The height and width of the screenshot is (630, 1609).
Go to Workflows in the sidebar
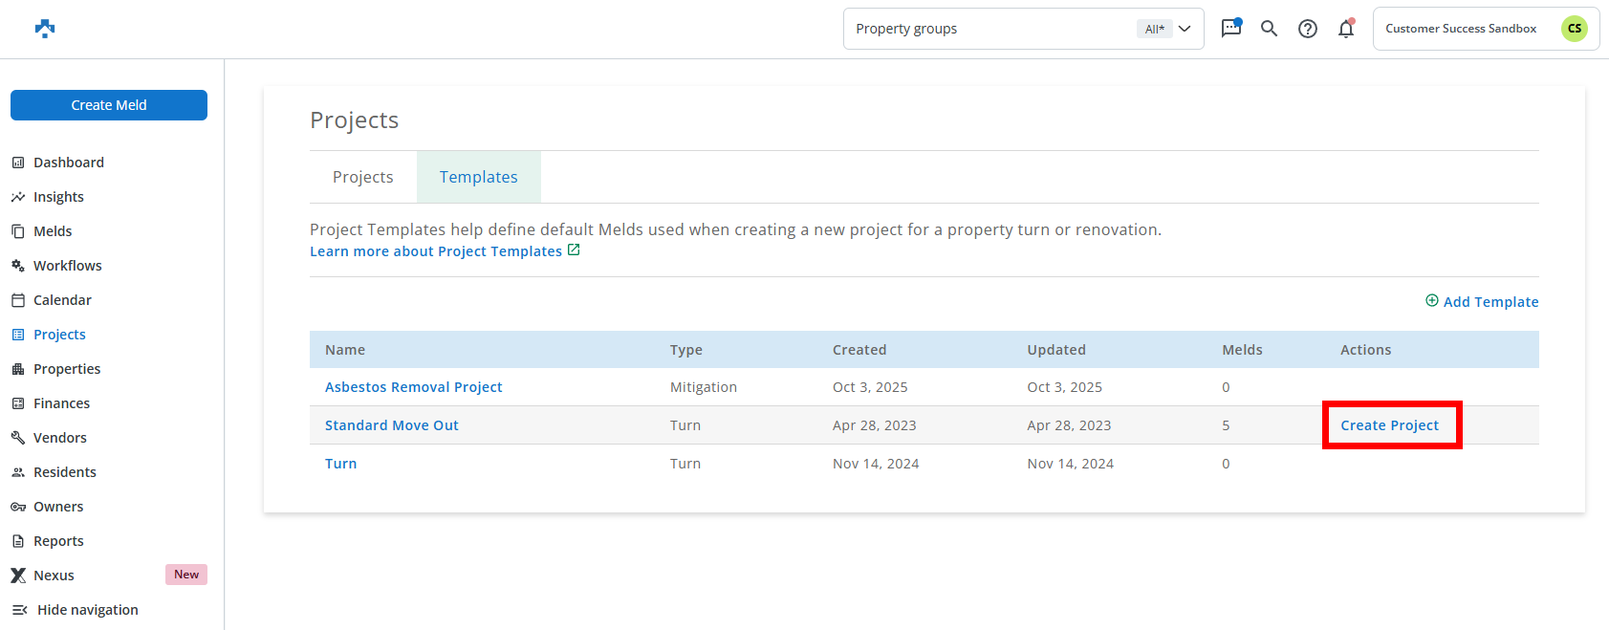tap(67, 266)
